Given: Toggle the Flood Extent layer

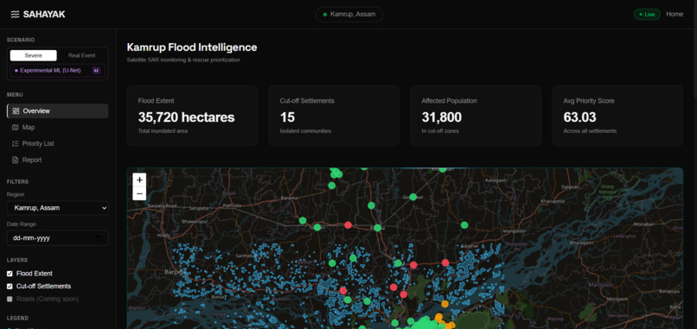Looking at the screenshot, I should click(x=10, y=274).
